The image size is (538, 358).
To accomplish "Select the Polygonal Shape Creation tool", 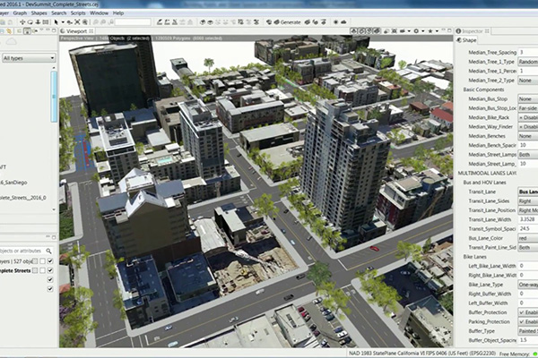I will pos(160,21).
